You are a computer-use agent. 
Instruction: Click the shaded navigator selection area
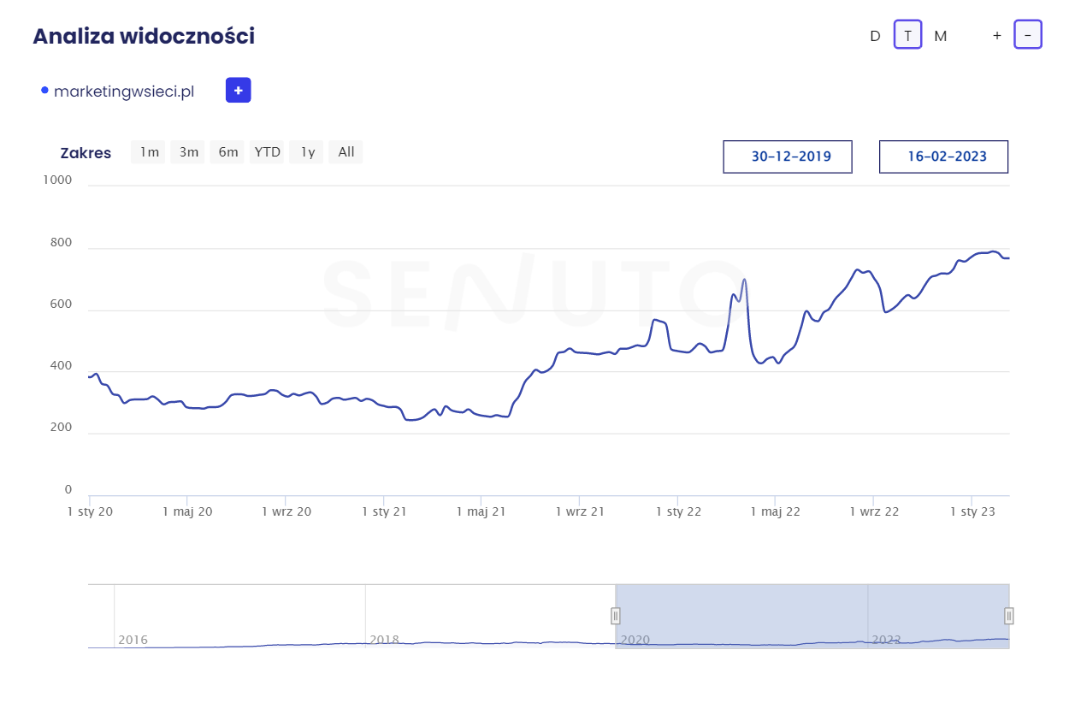[812, 616]
